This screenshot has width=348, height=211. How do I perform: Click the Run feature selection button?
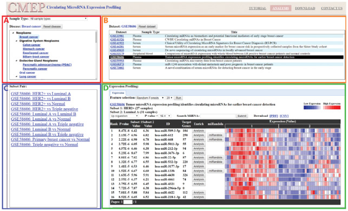coord(178,98)
